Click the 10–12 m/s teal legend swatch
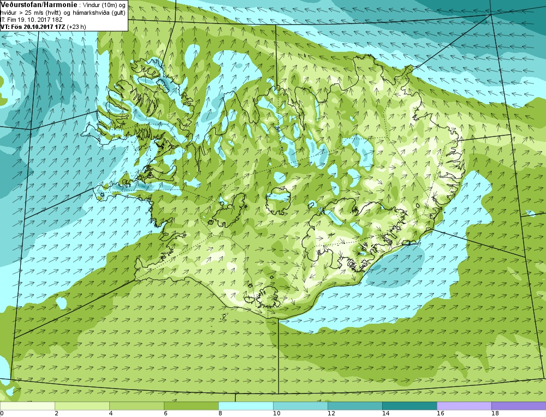 coord(300,406)
